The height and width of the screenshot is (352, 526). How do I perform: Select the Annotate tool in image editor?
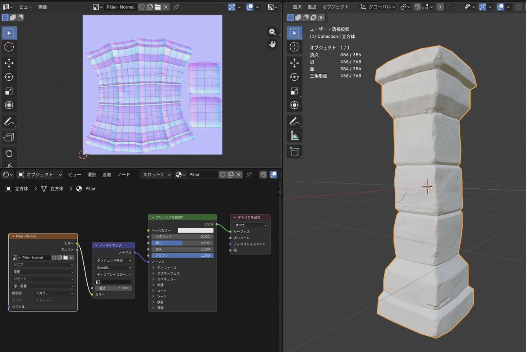(x=9, y=122)
